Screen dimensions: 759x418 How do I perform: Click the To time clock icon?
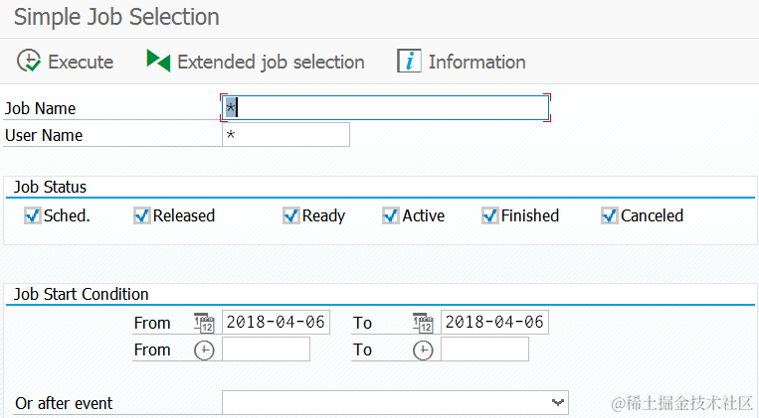[x=423, y=349]
